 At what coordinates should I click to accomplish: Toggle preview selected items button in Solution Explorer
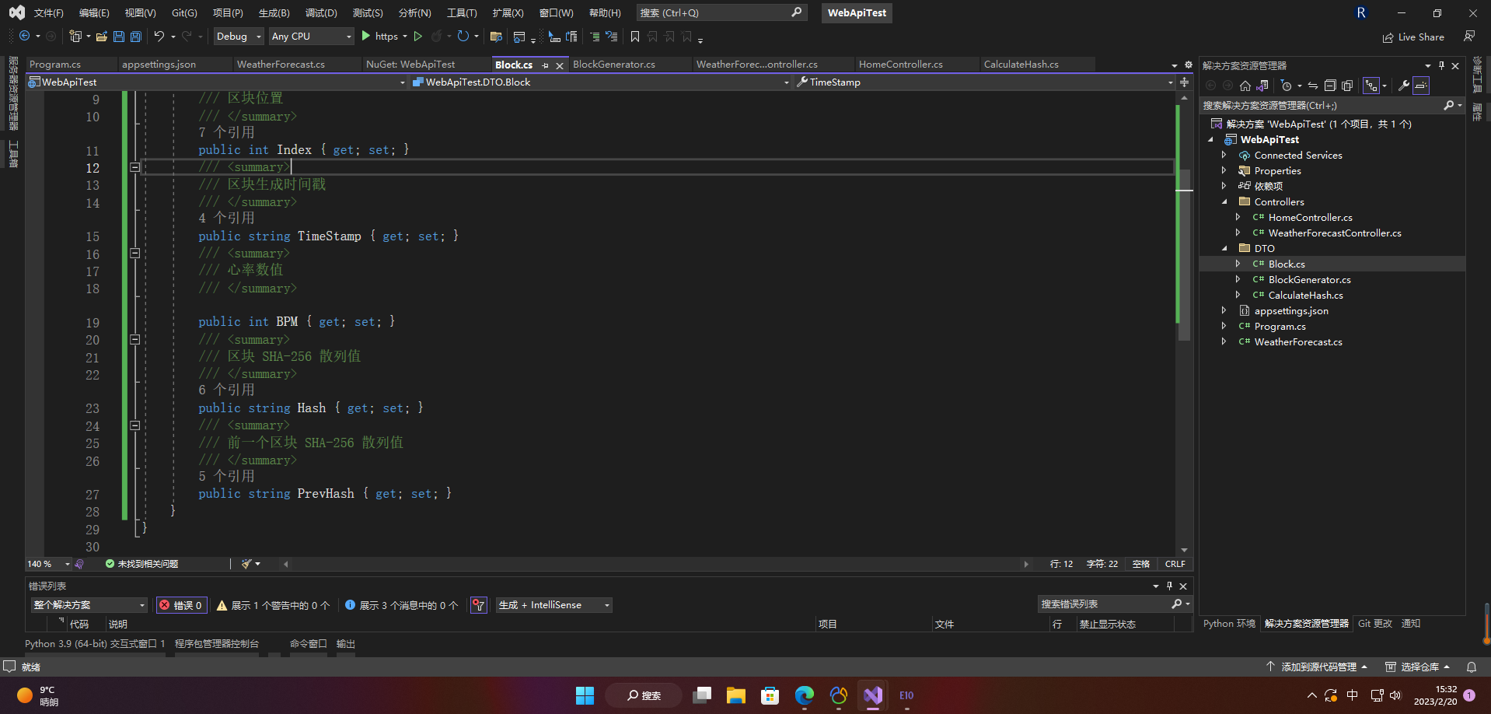(1421, 86)
